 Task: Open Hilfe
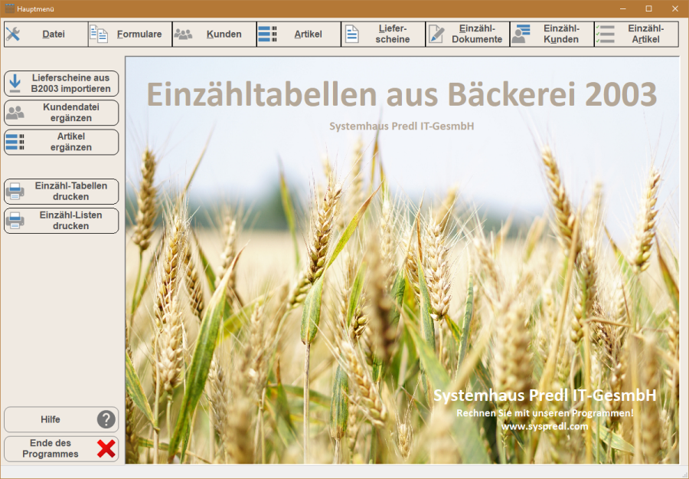(61, 419)
